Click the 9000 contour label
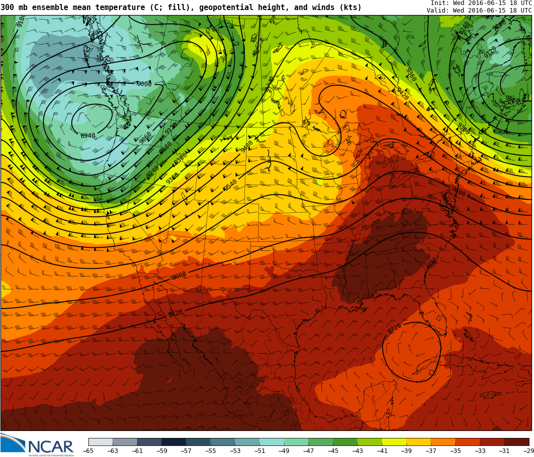Viewport: 534px width, 457px height. pyautogui.click(x=144, y=84)
